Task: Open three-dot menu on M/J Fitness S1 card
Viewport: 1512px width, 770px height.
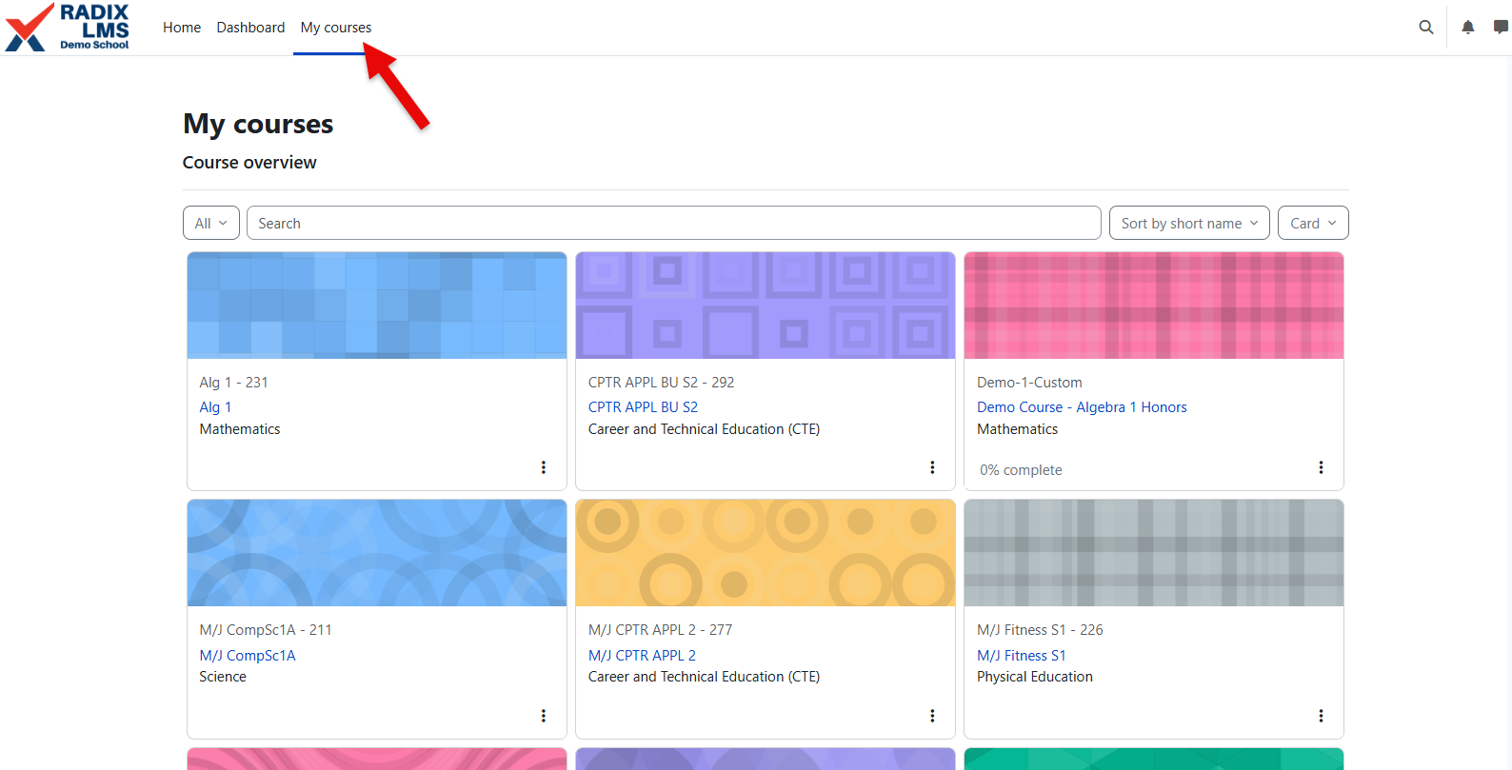Action: pyautogui.click(x=1321, y=716)
